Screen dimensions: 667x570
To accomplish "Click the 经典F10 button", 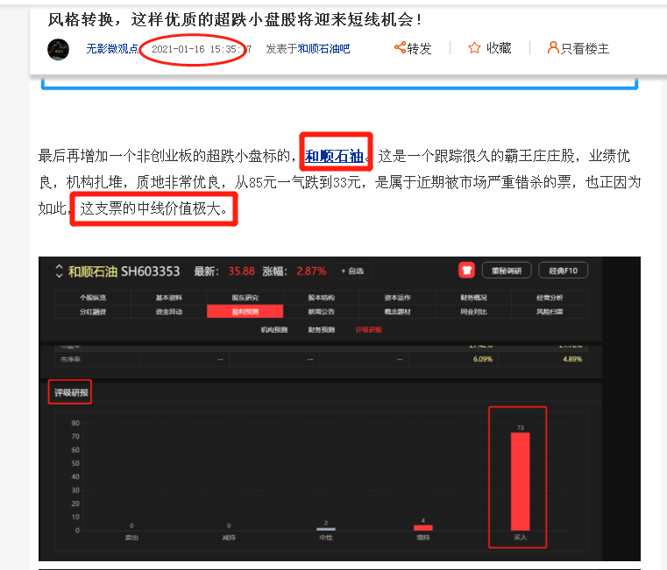I will pyautogui.click(x=564, y=271).
